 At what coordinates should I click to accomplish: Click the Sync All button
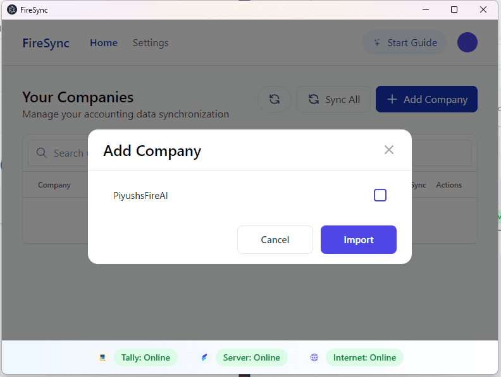coord(333,99)
